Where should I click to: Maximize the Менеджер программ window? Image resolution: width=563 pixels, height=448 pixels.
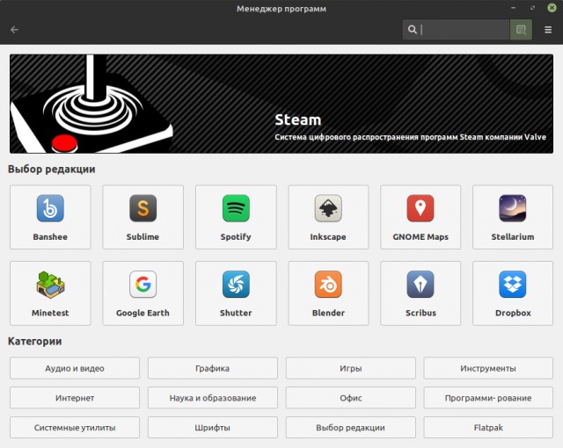click(532, 8)
